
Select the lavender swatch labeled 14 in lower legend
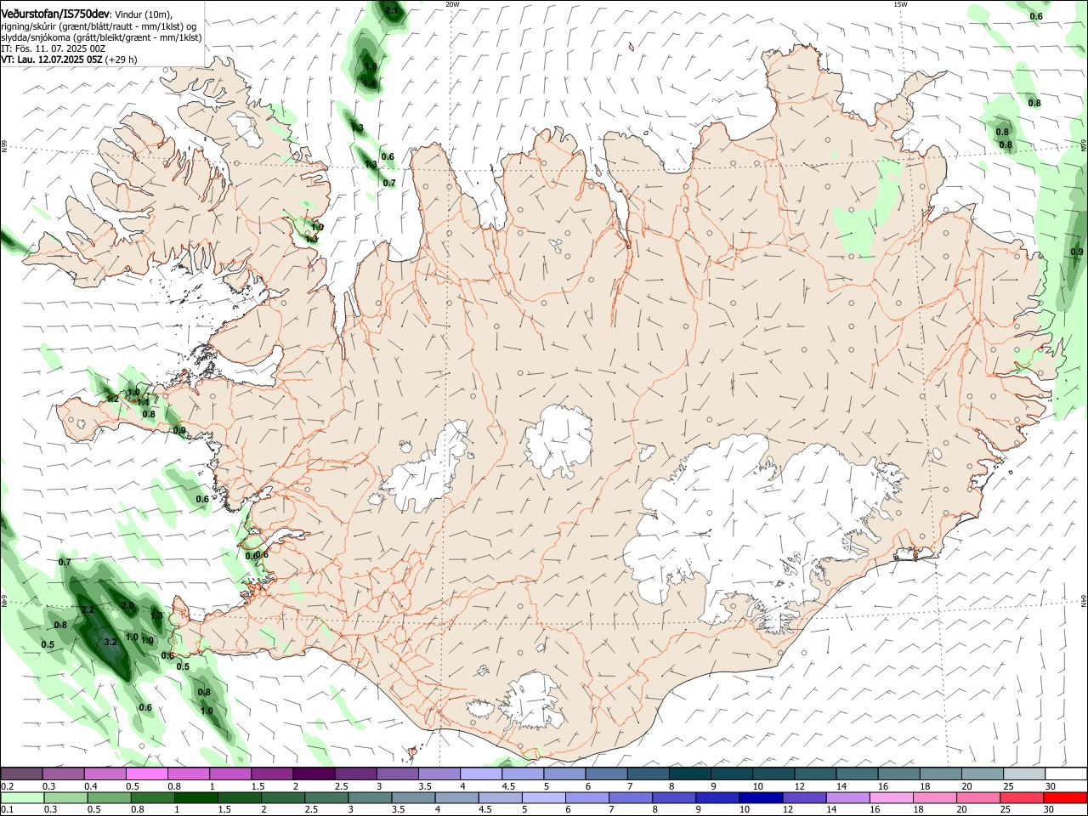848,798
